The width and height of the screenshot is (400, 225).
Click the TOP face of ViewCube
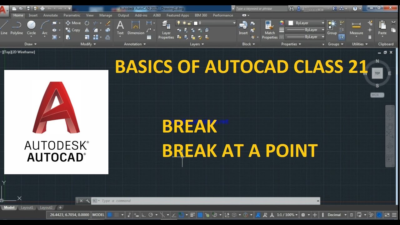377,73
